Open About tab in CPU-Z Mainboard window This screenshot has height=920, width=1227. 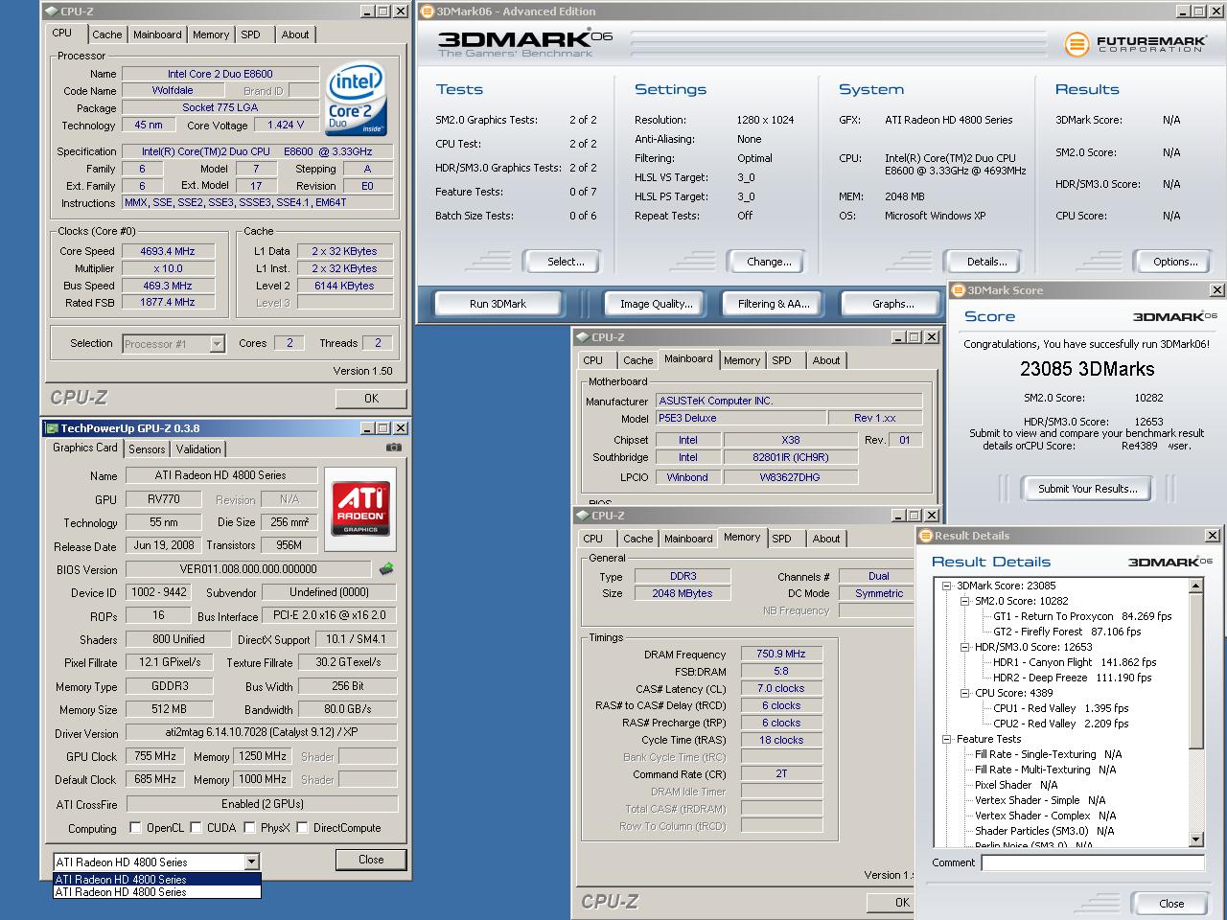coord(826,360)
